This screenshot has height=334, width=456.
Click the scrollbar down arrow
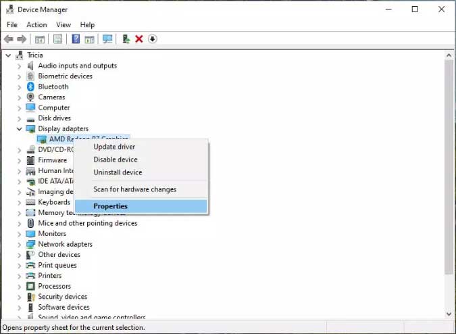[449, 314]
